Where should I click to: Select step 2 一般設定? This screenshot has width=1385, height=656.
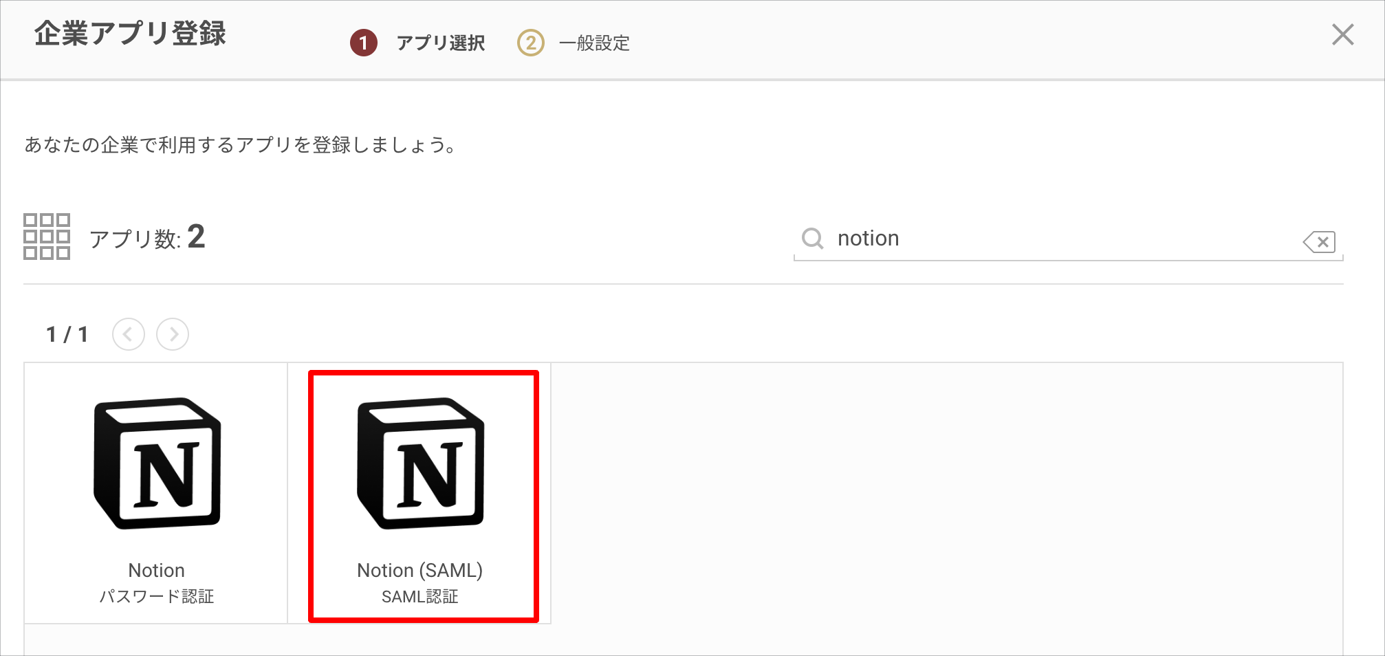tap(574, 43)
